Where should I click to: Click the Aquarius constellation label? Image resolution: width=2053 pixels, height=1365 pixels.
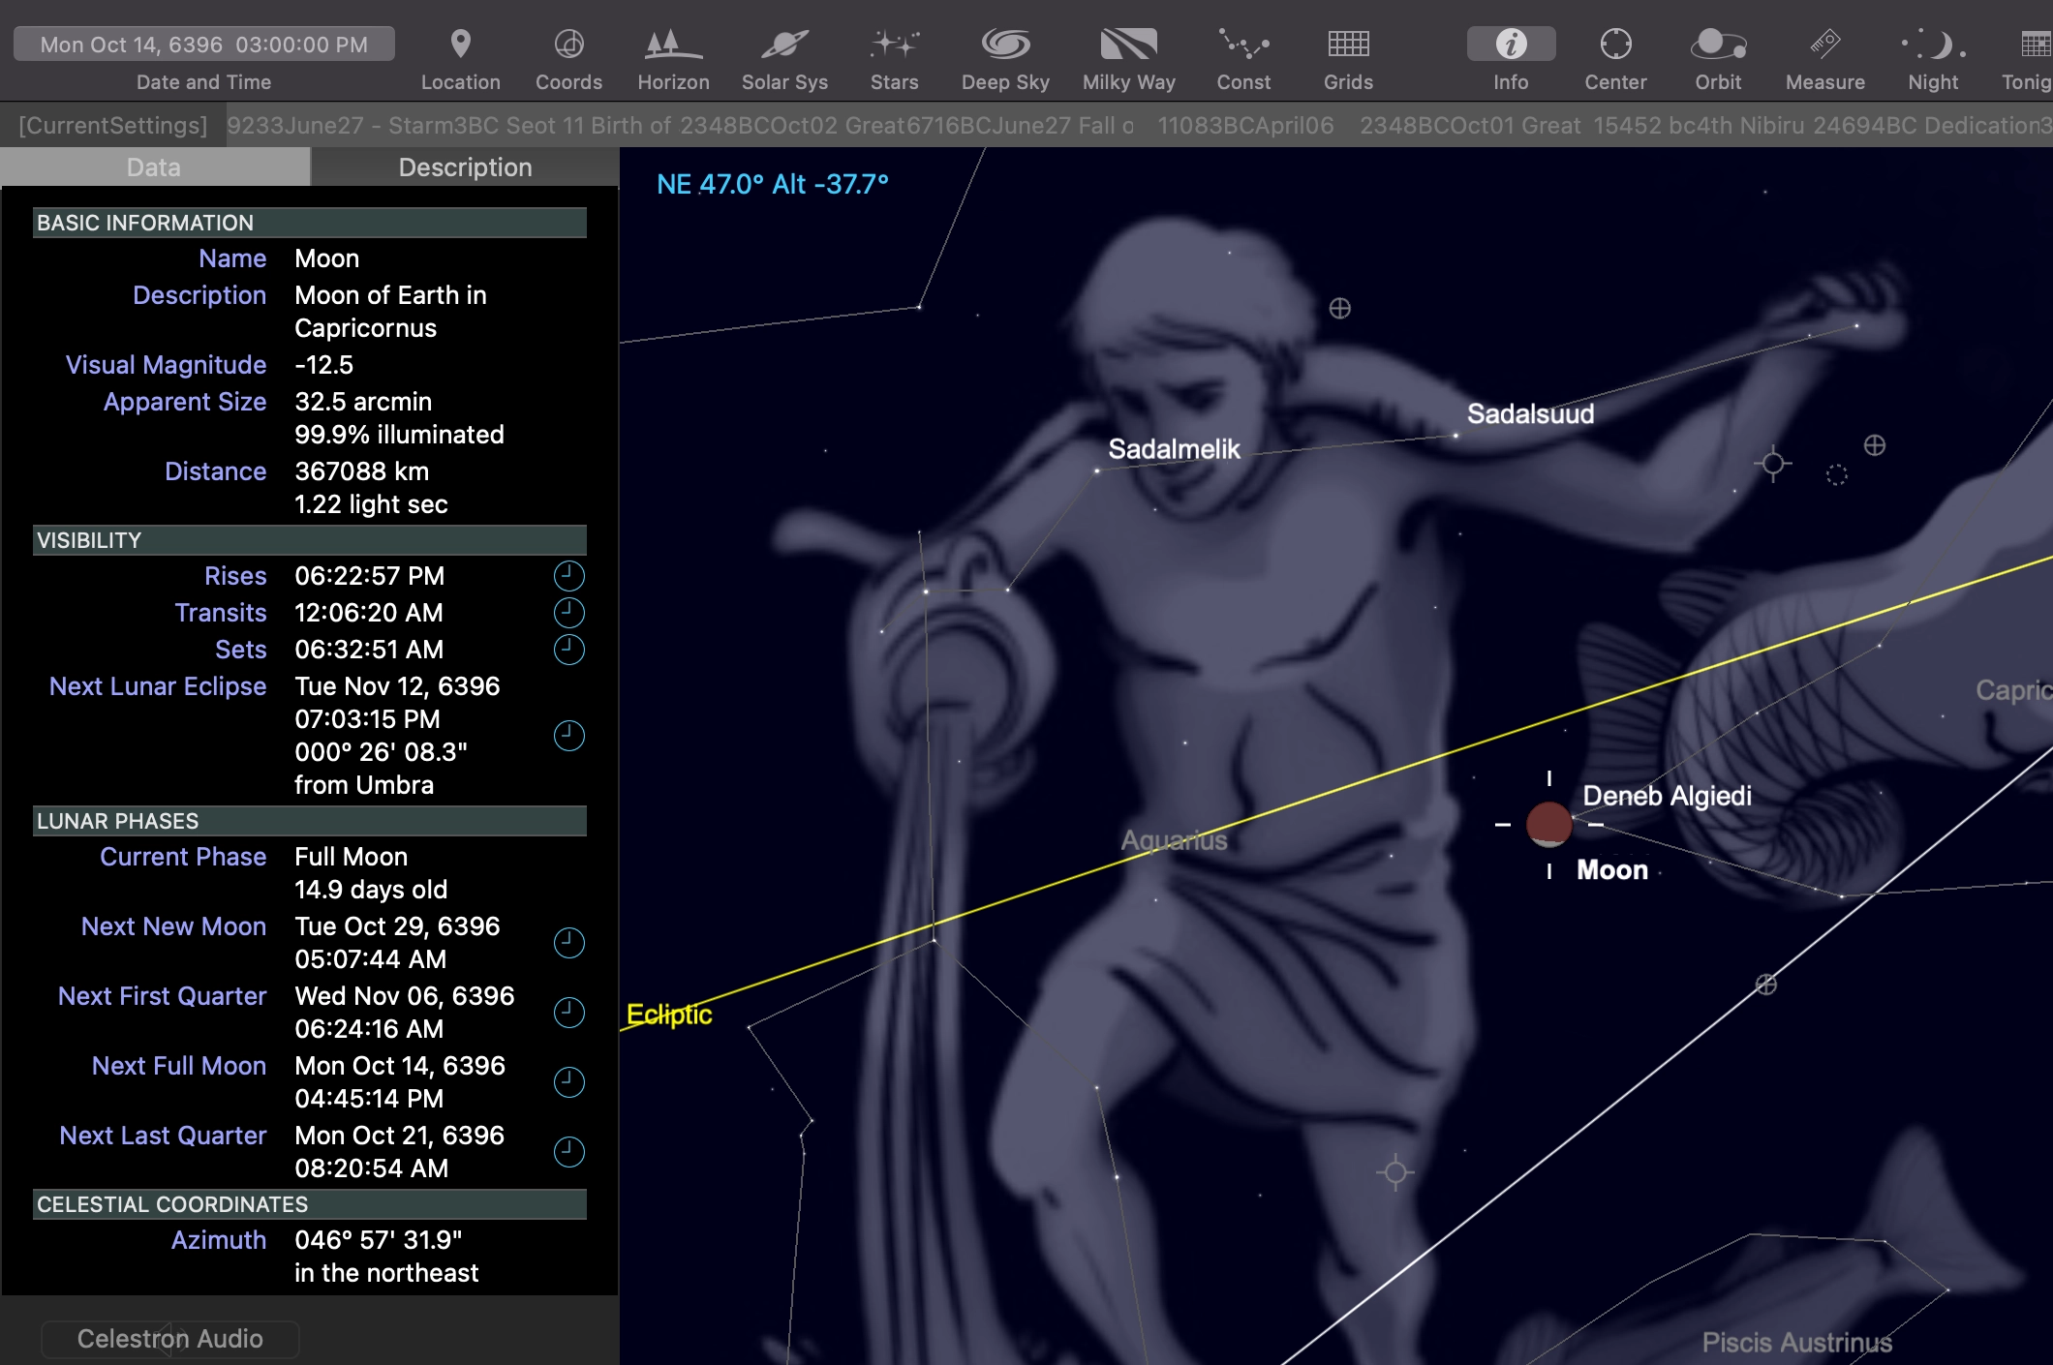(1174, 840)
